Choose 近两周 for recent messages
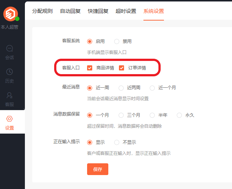The width and height of the screenshot is (232, 189). (x=121, y=88)
